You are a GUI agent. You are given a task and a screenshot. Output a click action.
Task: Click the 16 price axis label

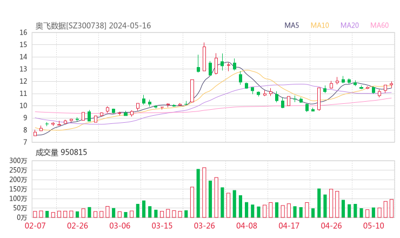23,32
